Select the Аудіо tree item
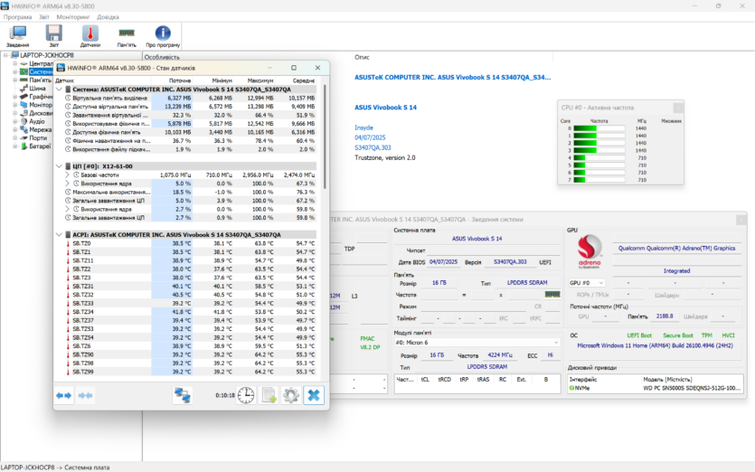Screen dimensions: 755x472 tap(36, 121)
